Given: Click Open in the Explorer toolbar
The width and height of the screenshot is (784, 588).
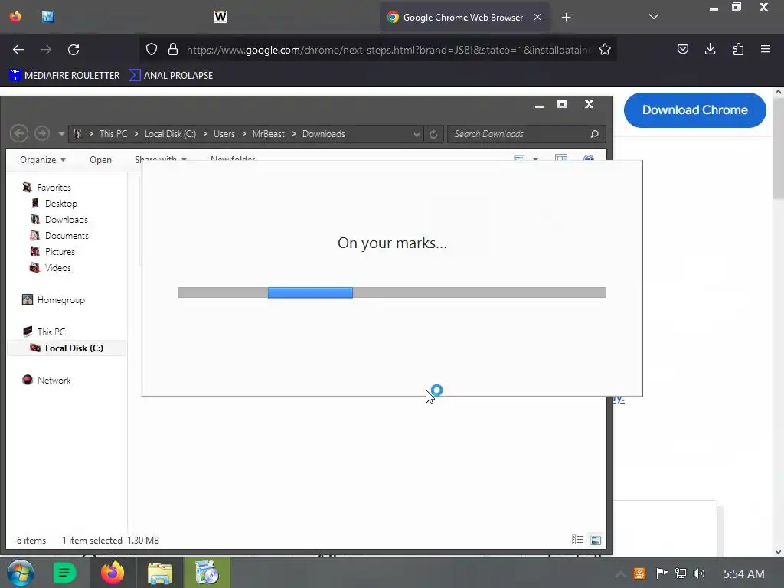Looking at the screenshot, I should pos(100,160).
